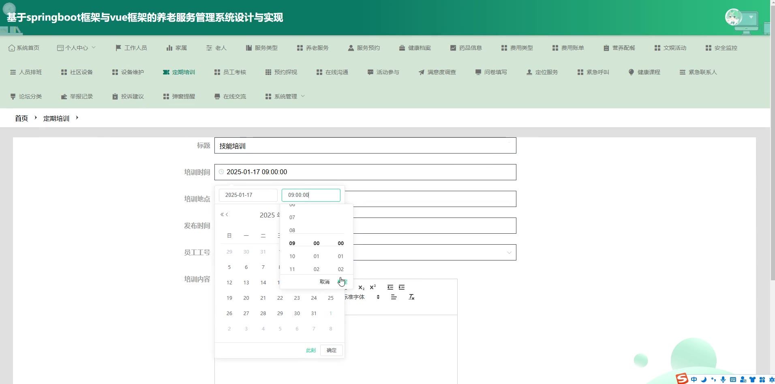Expand the 系统管理 menu
The height and width of the screenshot is (384, 775).
[x=285, y=96]
